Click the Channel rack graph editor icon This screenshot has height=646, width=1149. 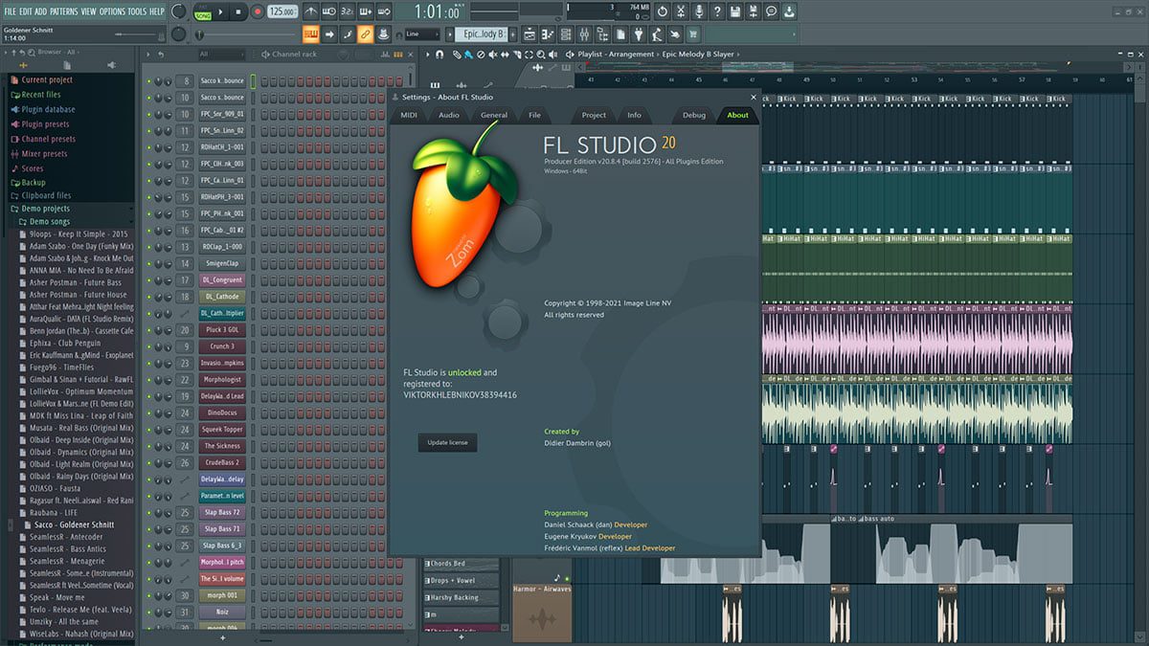click(384, 55)
